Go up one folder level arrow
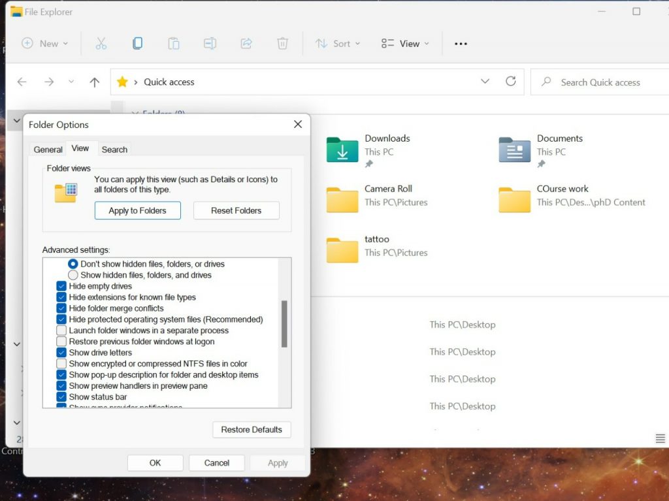This screenshot has height=501, width=669. tap(95, 82)
